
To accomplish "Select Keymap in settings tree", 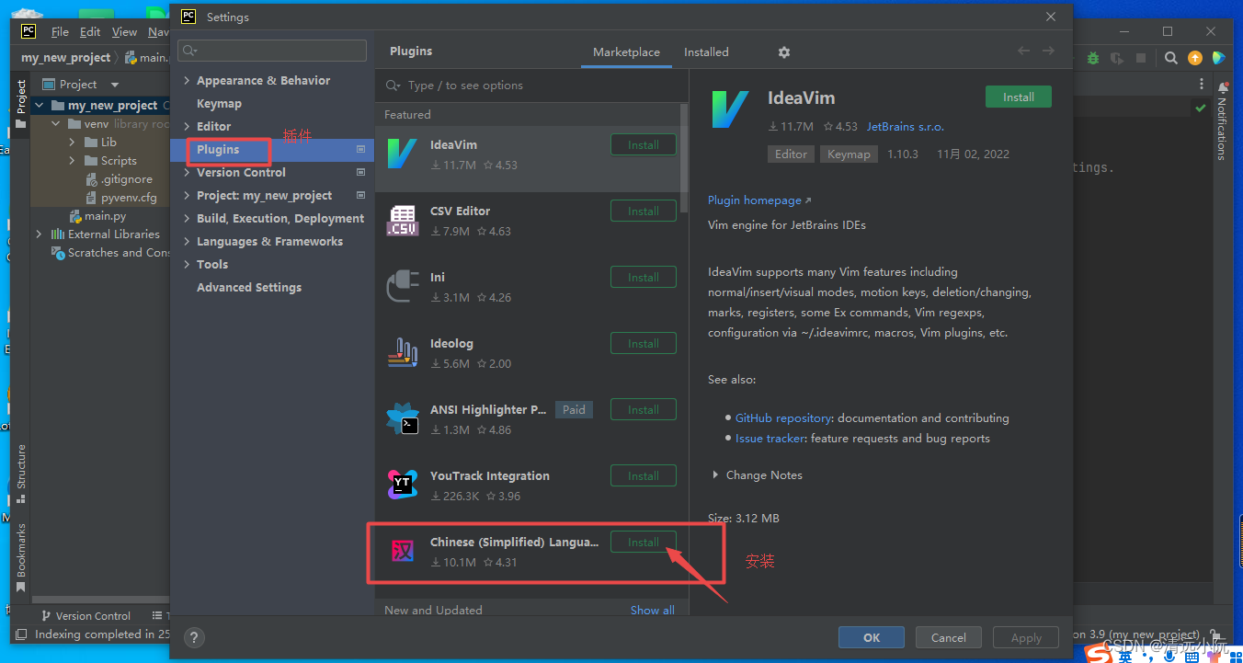I will pyautogui.click(x=219, y=104).
